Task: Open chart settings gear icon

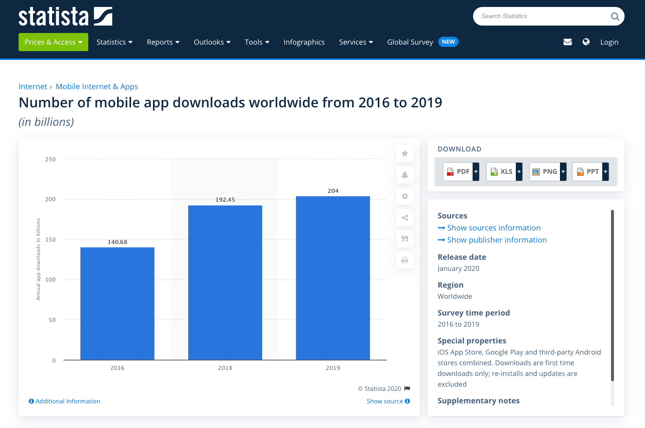Action: (x=405, y=196)
